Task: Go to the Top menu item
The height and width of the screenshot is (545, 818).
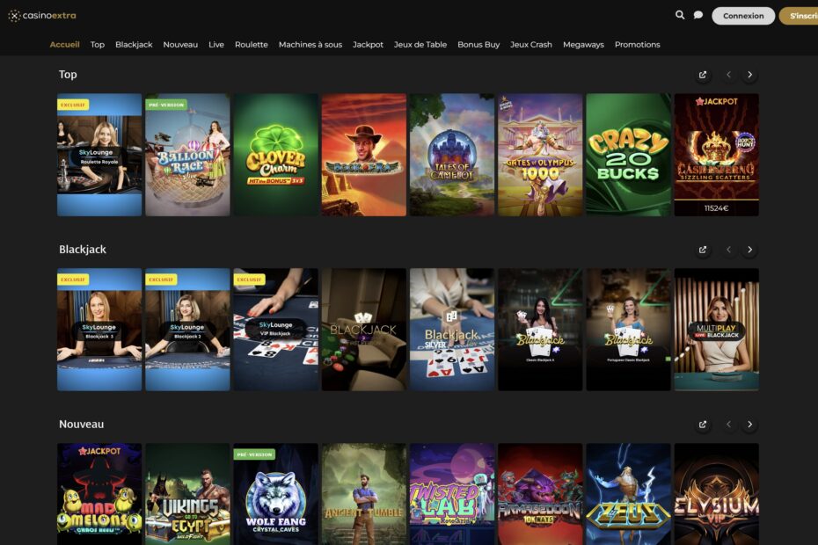Action: 97,45
